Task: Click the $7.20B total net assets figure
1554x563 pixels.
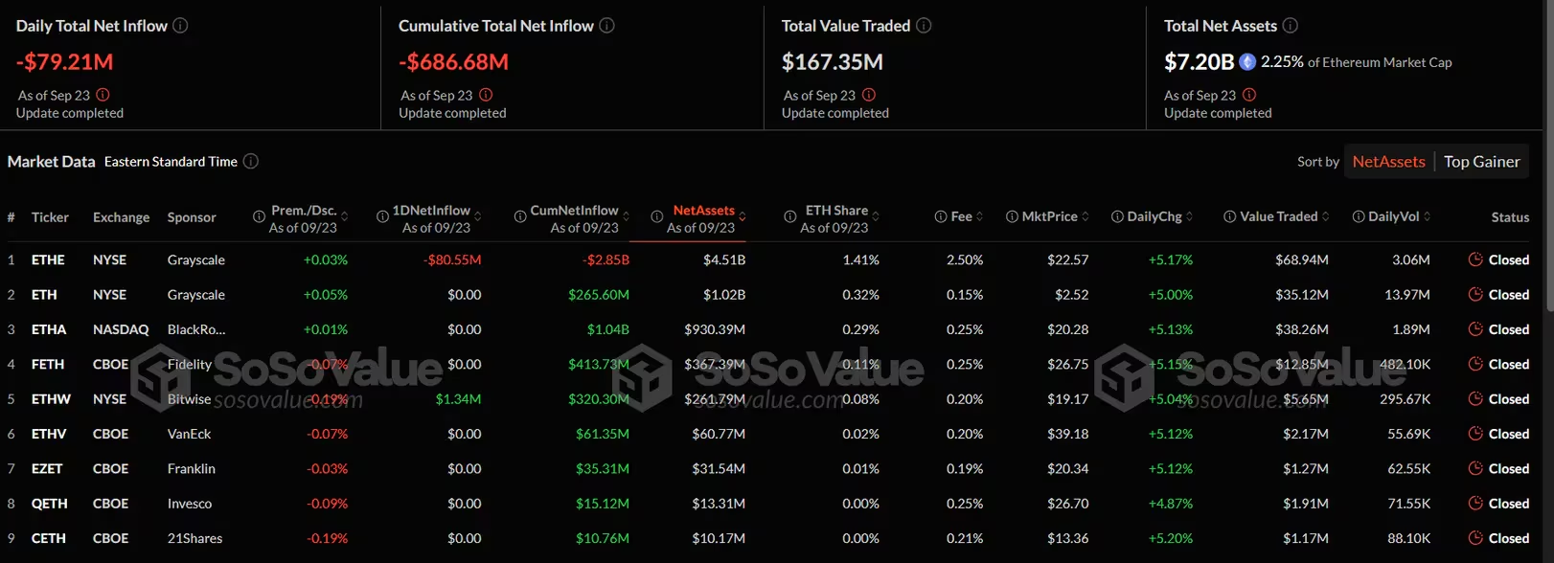Action: [x=1199, y=62]
